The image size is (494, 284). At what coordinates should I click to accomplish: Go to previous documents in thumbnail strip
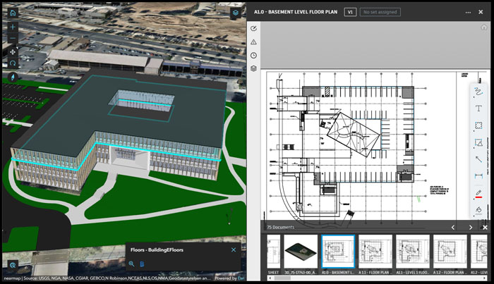coord(452,228)
